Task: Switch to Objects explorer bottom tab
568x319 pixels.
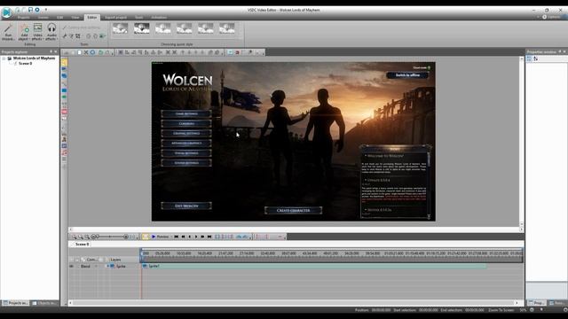Action: 44,303
